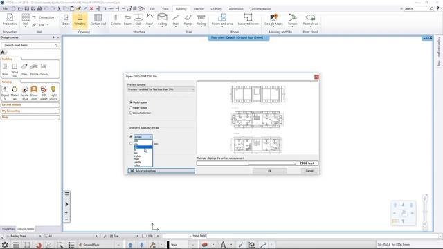Screen dimensions: 443x249
Task: Select the Model space radio button
Action: tap(131, 102)
